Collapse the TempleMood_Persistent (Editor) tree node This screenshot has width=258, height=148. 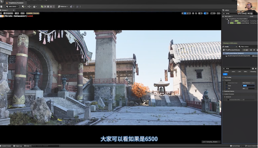[226, 19]
